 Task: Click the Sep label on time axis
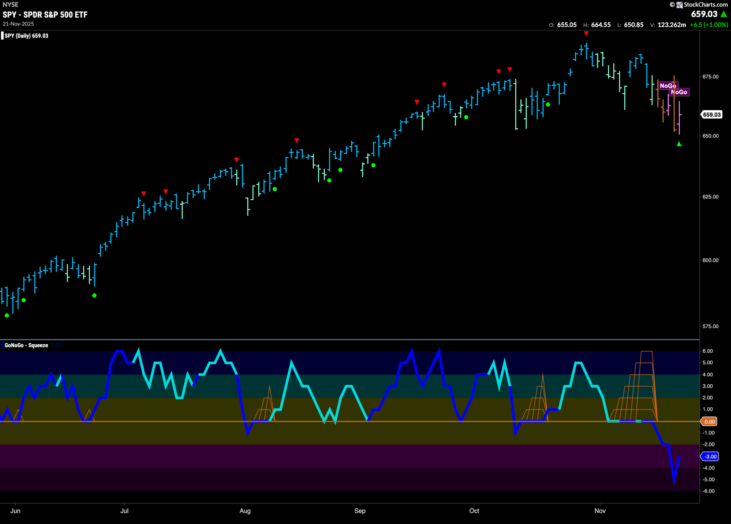click(360, 511)
